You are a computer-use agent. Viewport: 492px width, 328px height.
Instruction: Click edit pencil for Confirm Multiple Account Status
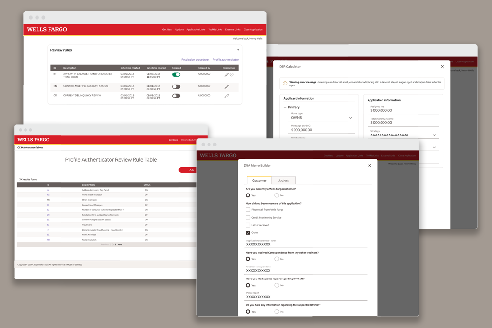pos(227,86)
